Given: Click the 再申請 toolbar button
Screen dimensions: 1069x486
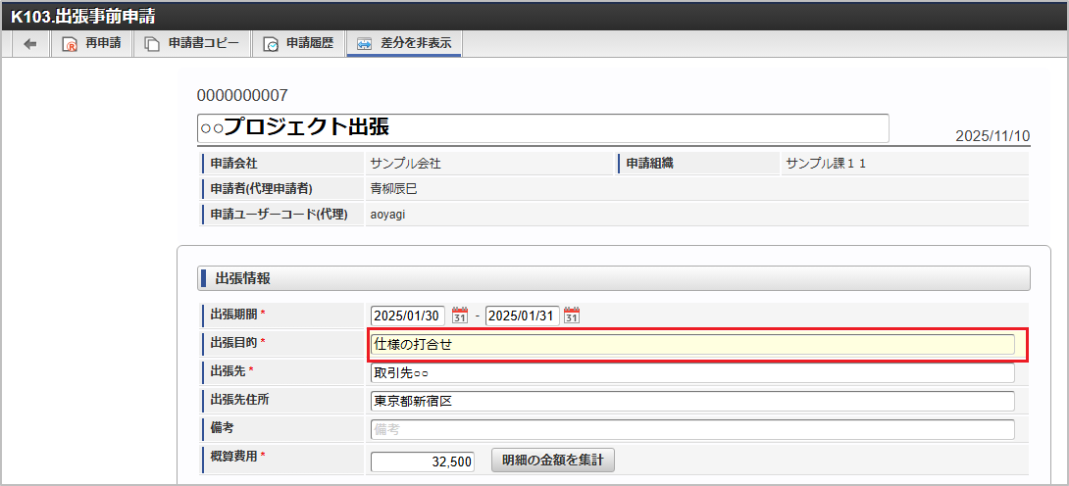Looking at the screenshot, I should click(90, 43).
